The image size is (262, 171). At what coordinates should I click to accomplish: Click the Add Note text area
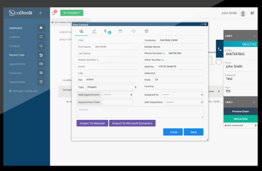(x=140, y=112)
